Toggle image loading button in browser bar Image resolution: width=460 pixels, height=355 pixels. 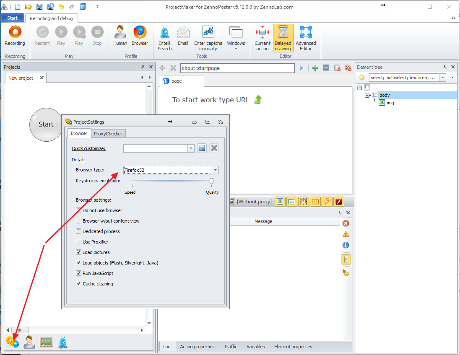(x=280, y=202)
